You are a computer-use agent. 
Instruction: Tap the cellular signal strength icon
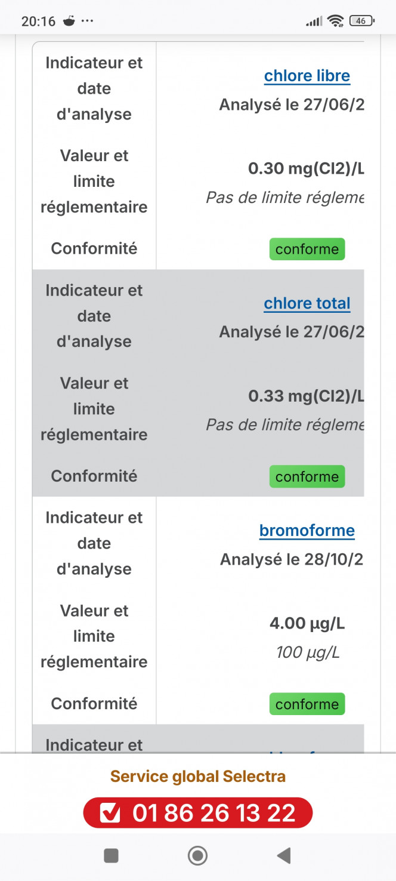[314, 21]
